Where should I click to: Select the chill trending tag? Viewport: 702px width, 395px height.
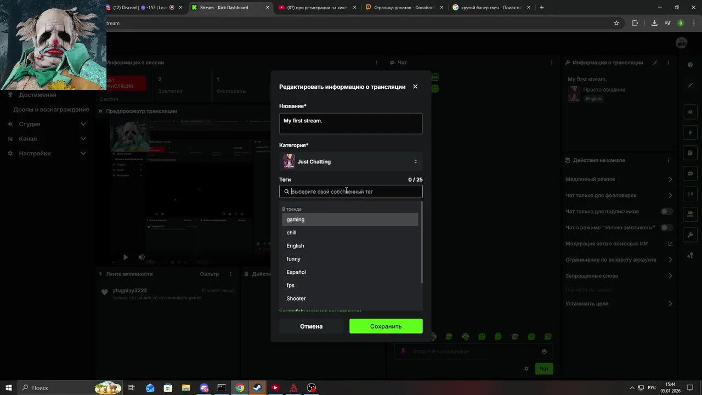point(350,233)
